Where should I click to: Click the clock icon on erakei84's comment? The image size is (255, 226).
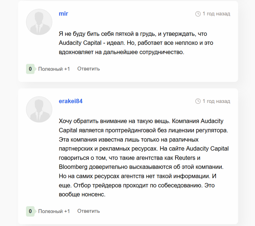tap(198, 101)
